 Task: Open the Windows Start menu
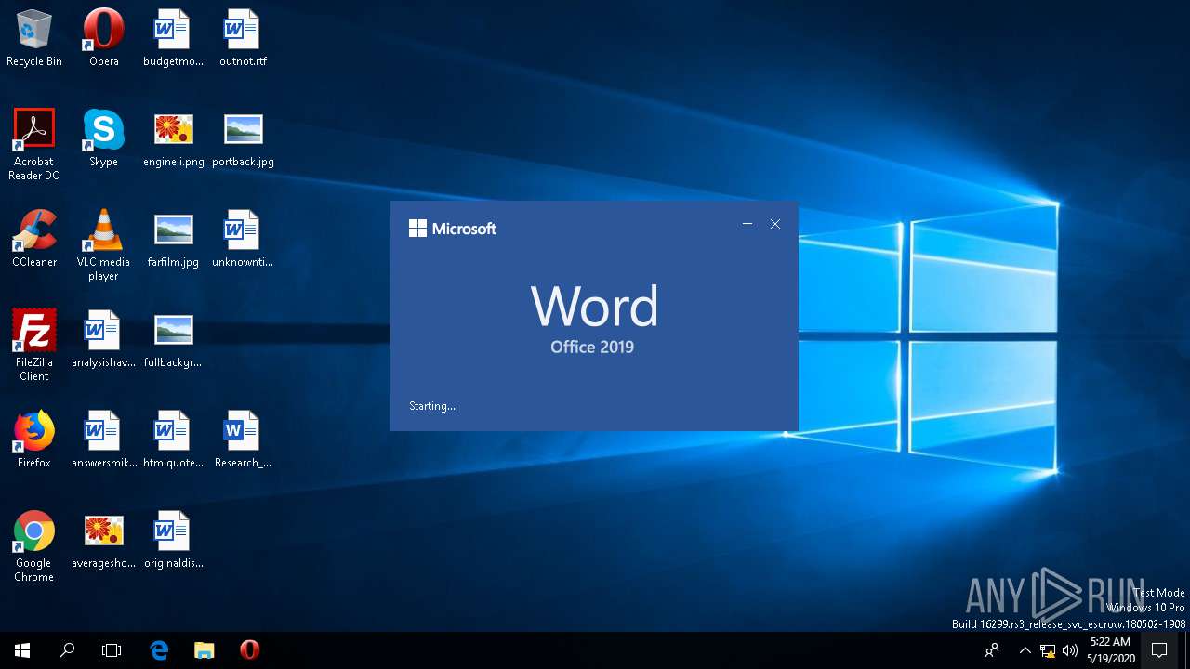[22, 650]
